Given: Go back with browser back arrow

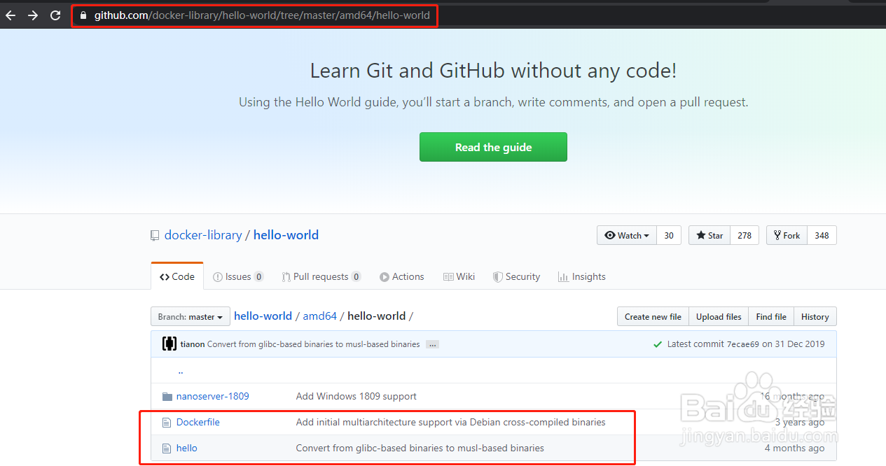Looking at the screenshot, I should [11, 15].
